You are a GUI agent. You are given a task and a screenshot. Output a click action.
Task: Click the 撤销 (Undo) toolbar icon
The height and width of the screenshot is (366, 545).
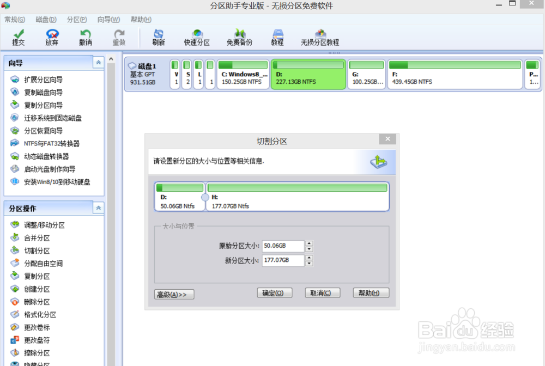pos(85,38)
